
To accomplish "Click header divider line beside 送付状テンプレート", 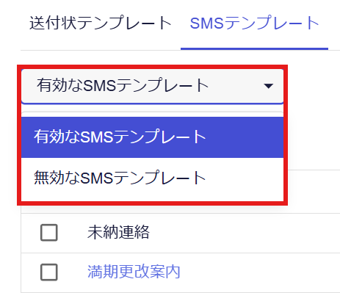I will (101, 50).
